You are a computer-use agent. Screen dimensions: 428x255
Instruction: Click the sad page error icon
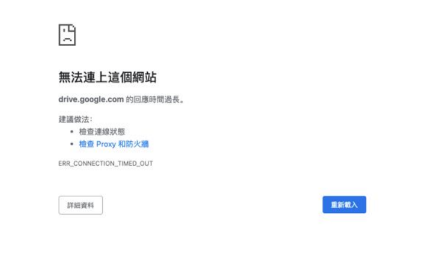tap(67, 35)
